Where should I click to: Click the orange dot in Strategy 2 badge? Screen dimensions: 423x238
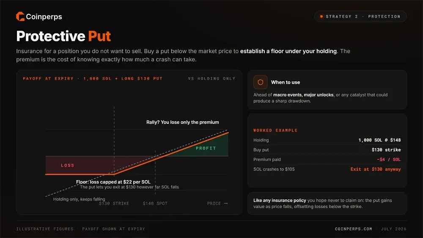(321, 16)
